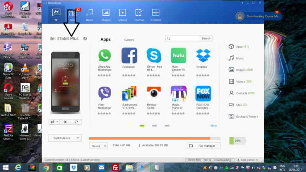306x172 pixels.
Task: Select the Magic Piano app icon
Action: pyautogui.click(x=178, y=93)
